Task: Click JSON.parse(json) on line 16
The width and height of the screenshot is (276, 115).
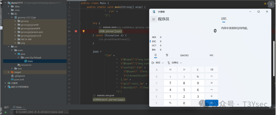Action: point(111,31)
